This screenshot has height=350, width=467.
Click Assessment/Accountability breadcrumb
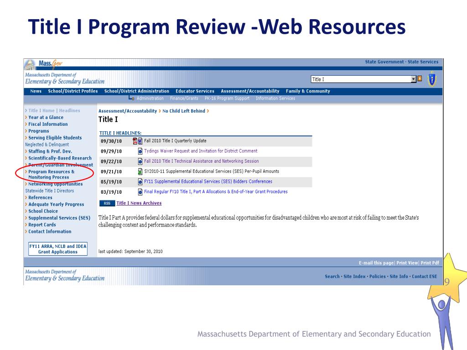(x=128, y=111)
